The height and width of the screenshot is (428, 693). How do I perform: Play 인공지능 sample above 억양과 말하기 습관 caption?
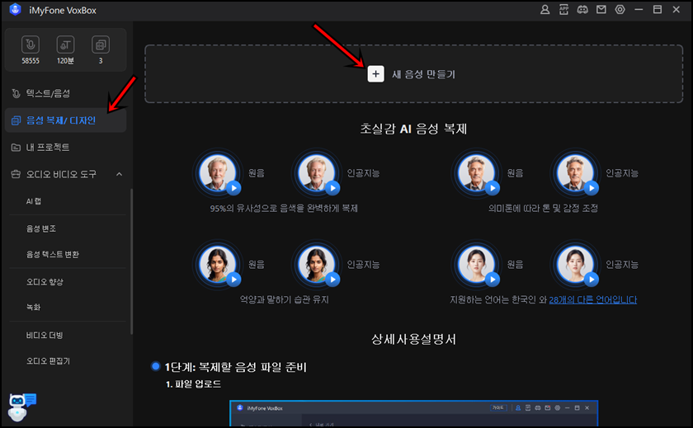(x=332, y=280)
